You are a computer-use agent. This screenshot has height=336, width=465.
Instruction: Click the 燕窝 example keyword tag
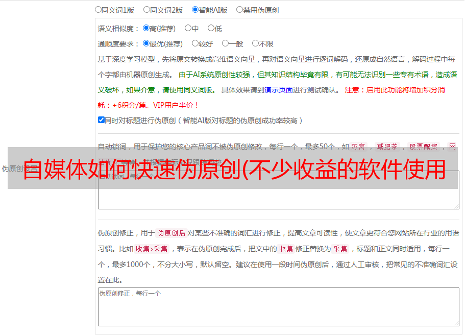pyautogui.click(x=358, y=147)
